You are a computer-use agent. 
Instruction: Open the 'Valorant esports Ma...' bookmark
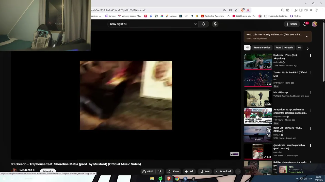[129, 16]
